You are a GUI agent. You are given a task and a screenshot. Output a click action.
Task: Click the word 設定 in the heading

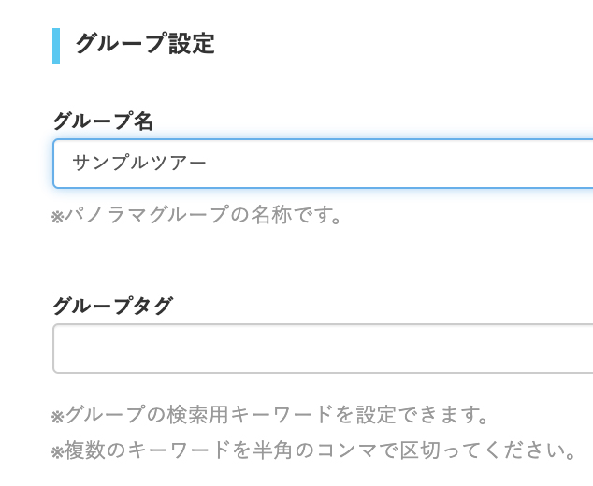tap(192, 44)
